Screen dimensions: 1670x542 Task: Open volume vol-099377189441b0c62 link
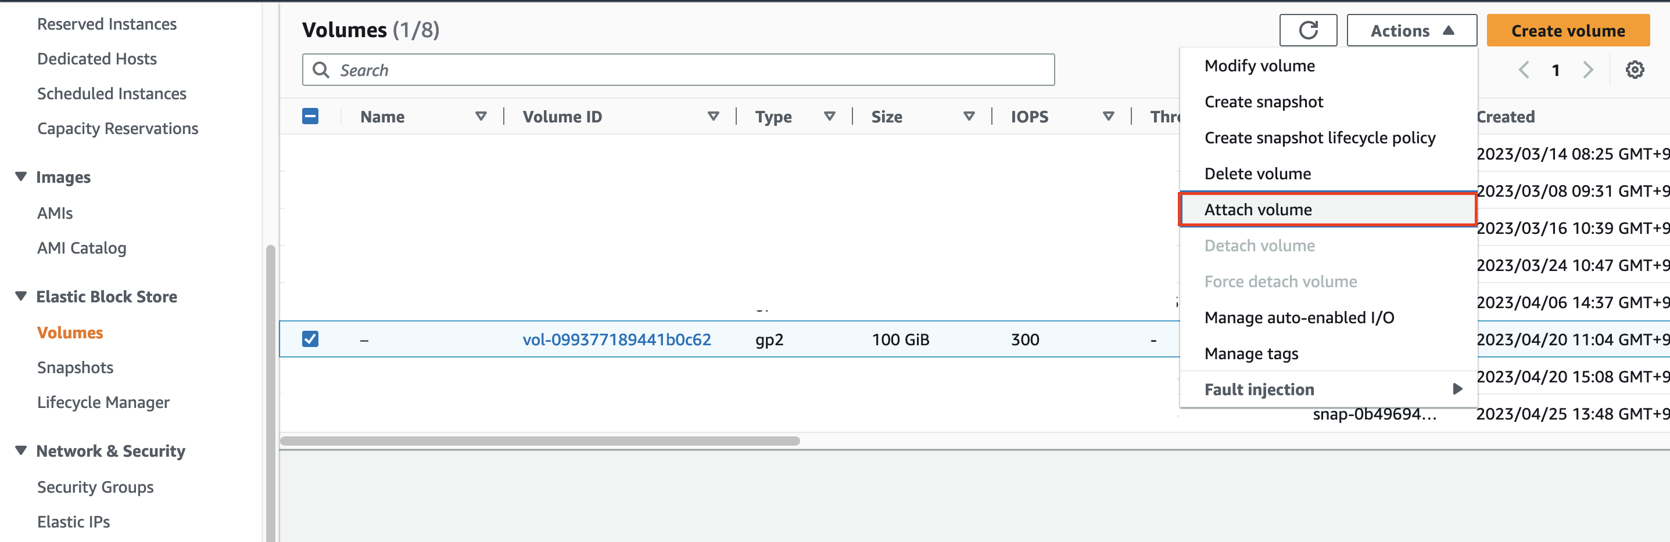point(617,339)
